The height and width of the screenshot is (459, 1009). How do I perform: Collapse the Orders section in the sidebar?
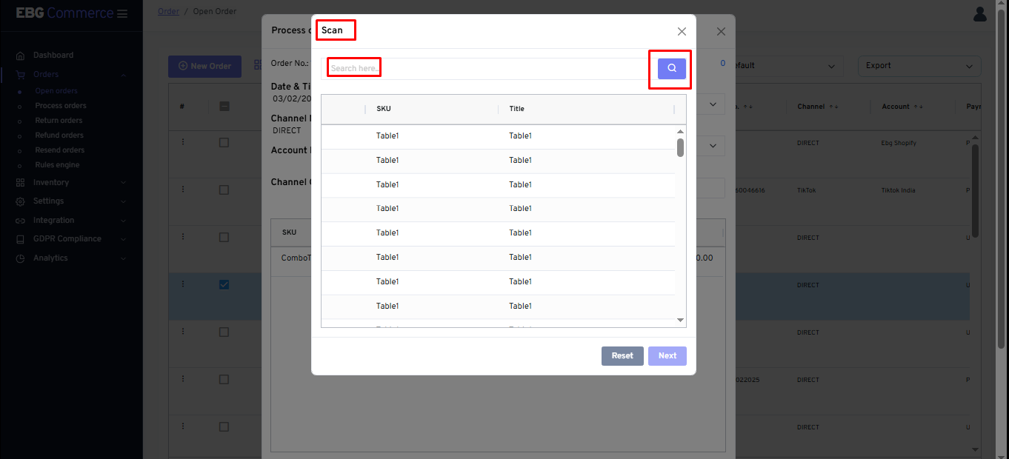(124, 74)
